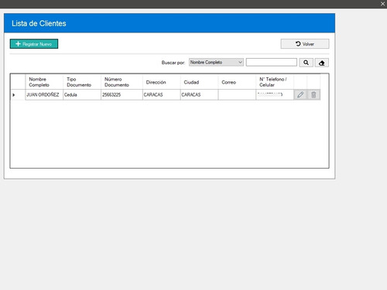Image resolution: width=387 pixels, height=290 pixels.
Task: Select the CARACAS cell under Ciudad
Action: 199,94
